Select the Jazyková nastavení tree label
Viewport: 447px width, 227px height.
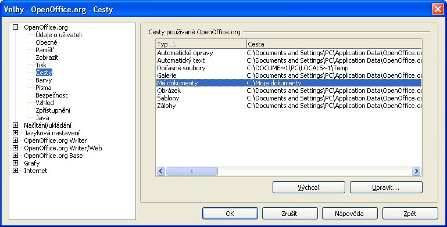coord(52,133)
